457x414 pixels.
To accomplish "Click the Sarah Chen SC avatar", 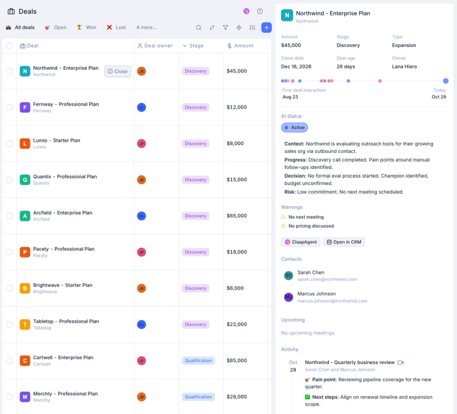I will (288, 275).
